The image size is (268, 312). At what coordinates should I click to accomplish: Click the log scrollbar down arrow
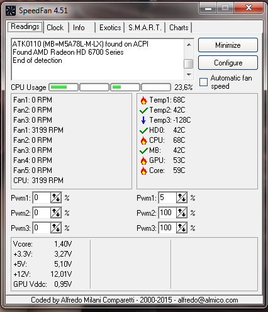point(189,75)
